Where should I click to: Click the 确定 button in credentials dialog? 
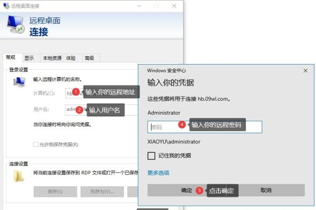186,190
